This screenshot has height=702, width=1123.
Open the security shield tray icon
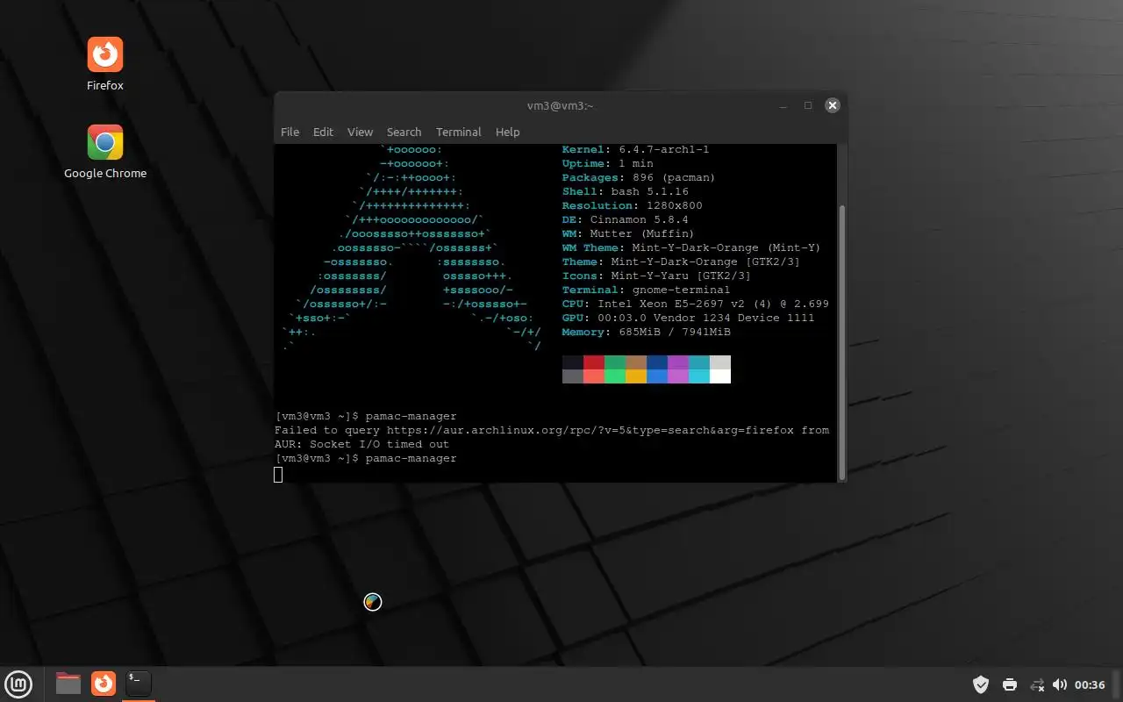tap(982, 684)
